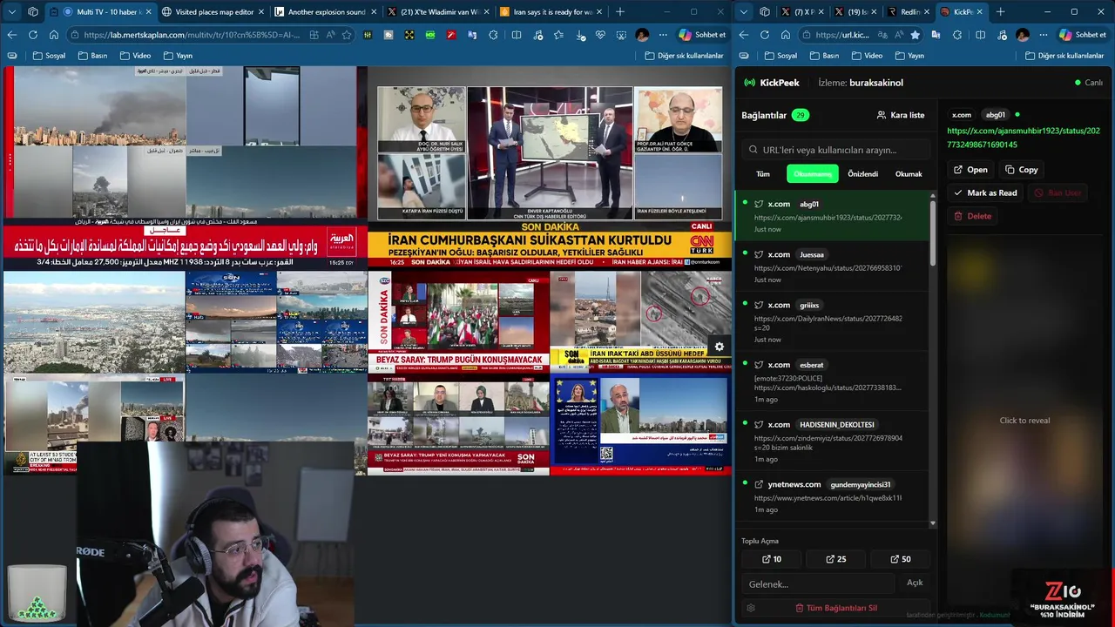Ban the user abg01
This screenshot has width=1115, height=627.
pyautogui.click(x=1058, y=192)
